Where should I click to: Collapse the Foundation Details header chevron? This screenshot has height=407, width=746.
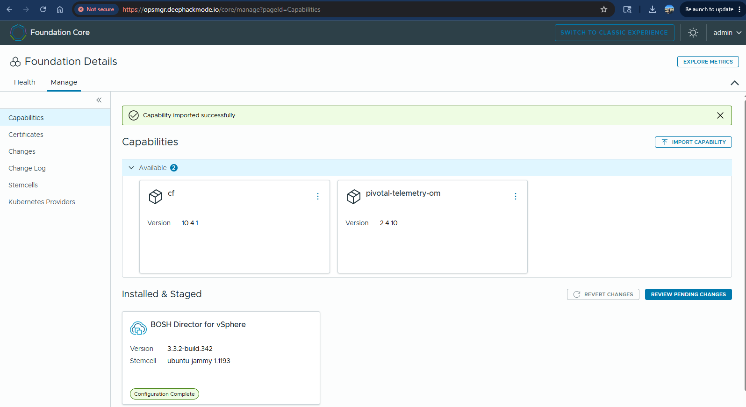click(x=735, y=83)
